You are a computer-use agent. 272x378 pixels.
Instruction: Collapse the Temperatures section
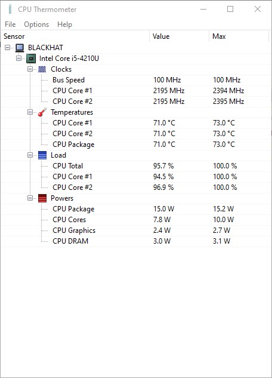pos(30,112)
